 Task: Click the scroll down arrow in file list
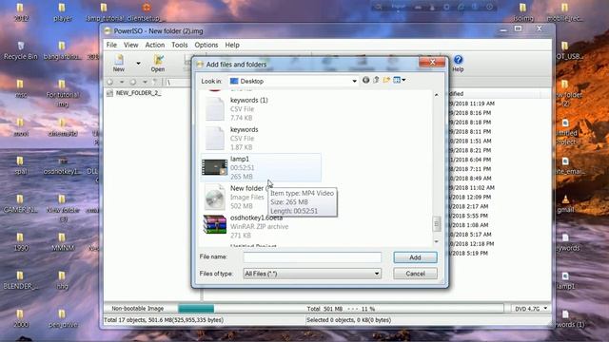click(x=436, y=241)
